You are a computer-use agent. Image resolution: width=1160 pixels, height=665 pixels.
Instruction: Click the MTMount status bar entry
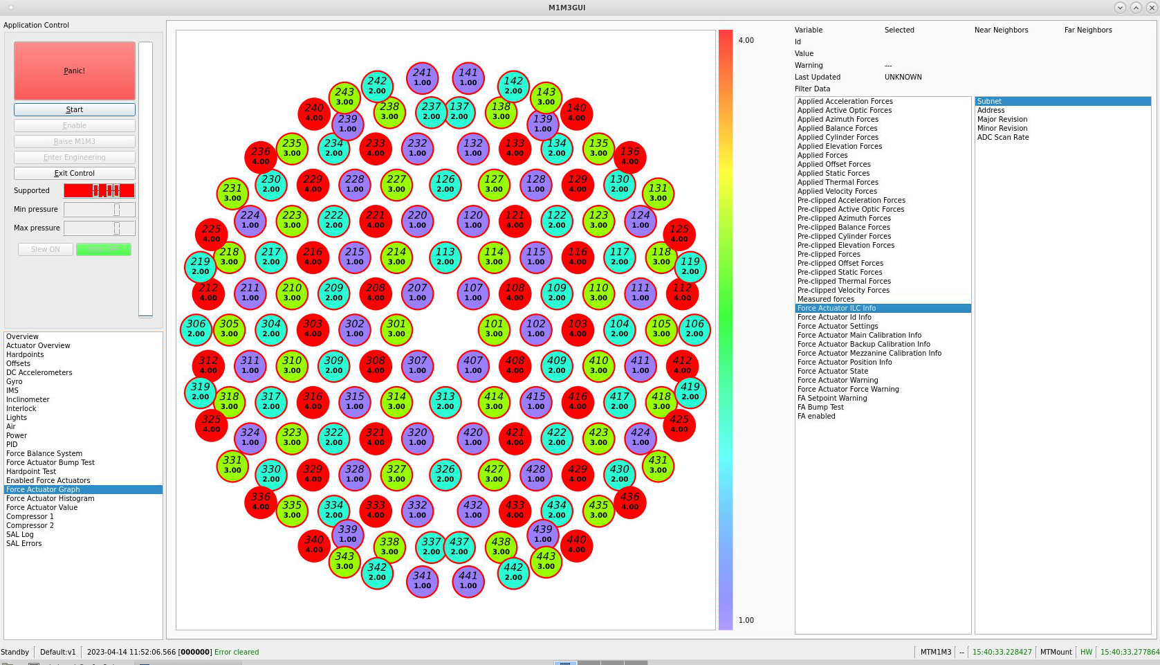[x=1056, y=652]
